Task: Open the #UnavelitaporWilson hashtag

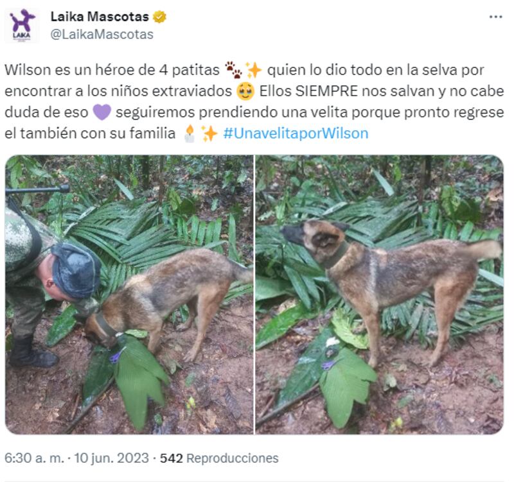Action: pyautogui.click(x=296, y=133)
